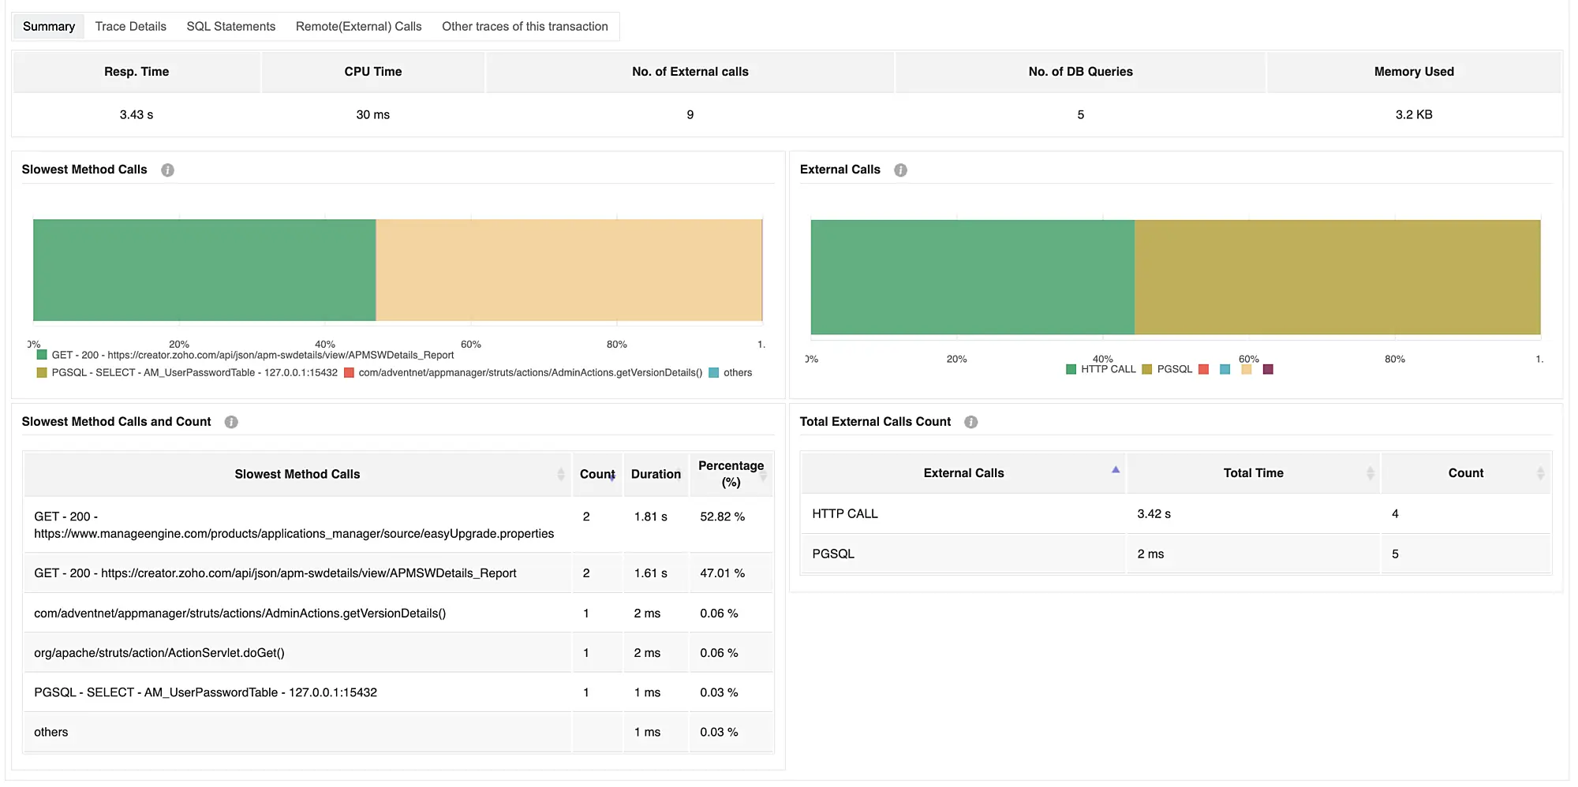Click info icon beside External Calls title

click(900, 170)
